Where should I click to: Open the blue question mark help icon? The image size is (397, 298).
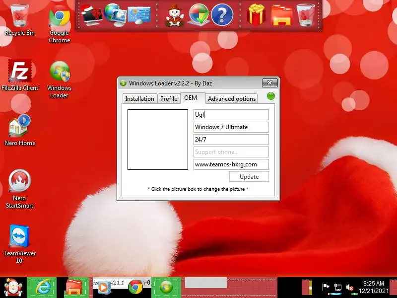click(x=222, y=15)
